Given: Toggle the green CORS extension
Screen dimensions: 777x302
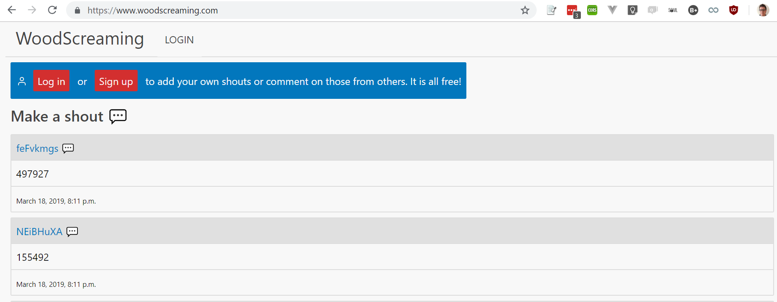Looking at the screenshot, I should 592,10.
